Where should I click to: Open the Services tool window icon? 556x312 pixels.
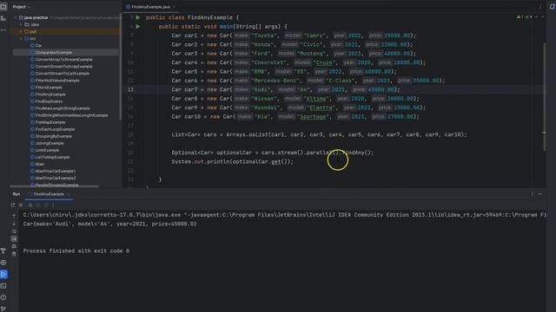[x=3, y=263]
